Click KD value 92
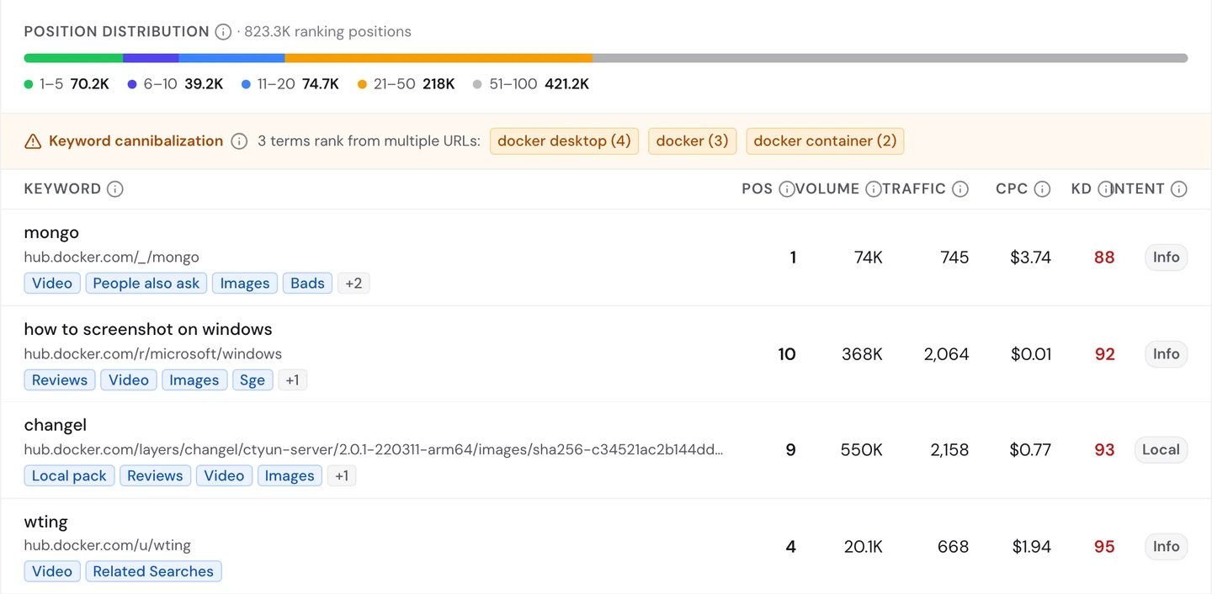Image resolution: width=1212 pixels, height=594 pixels. [x=1104, y=355]
